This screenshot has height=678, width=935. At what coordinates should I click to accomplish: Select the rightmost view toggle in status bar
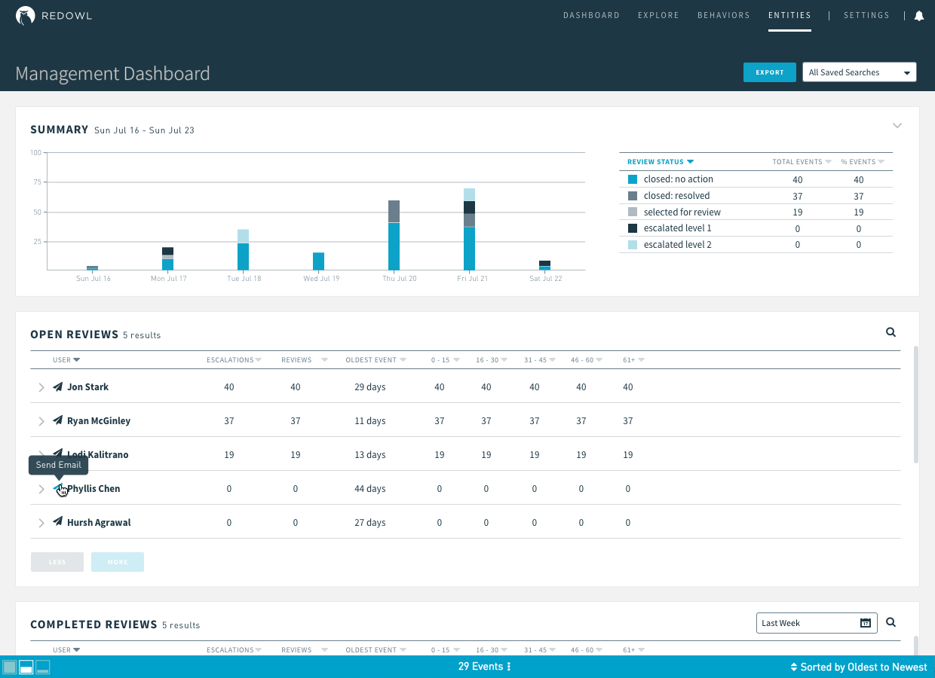coord(42,667)
